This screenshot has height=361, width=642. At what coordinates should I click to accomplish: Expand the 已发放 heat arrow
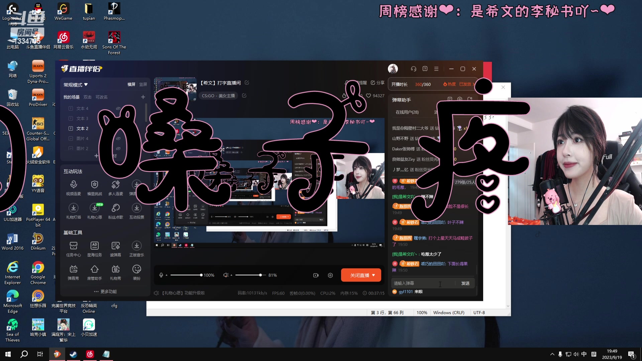click(x=473, y=84)
